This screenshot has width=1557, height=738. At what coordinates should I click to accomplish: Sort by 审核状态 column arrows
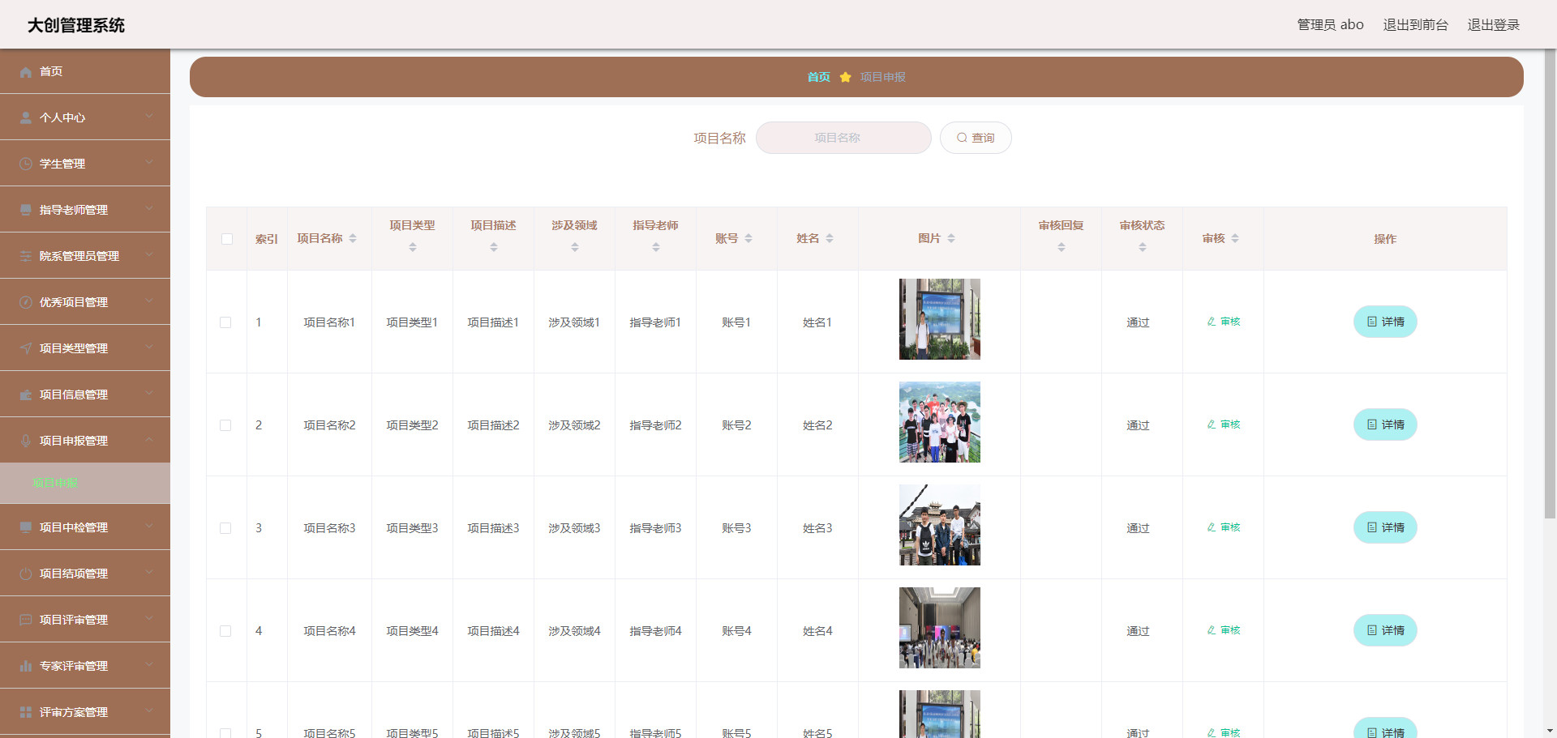coord(1143,247)
